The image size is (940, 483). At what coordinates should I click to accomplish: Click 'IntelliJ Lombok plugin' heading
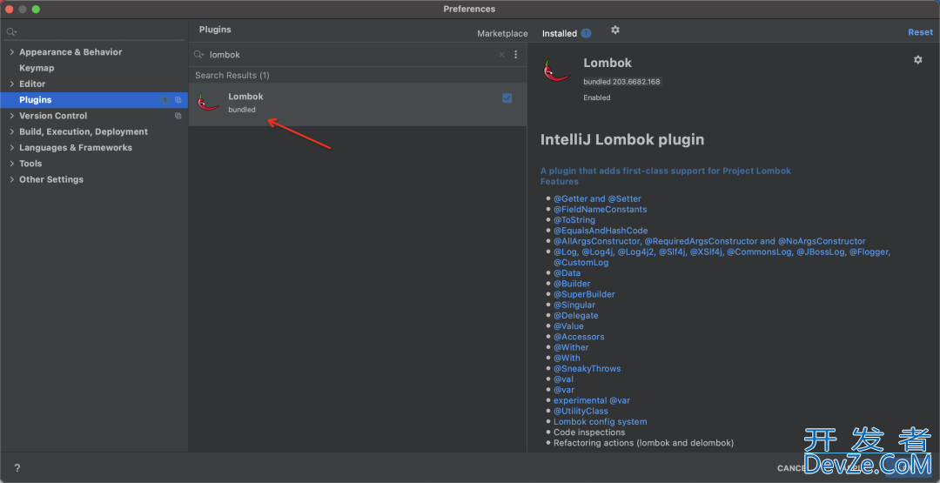pos(622,139)
